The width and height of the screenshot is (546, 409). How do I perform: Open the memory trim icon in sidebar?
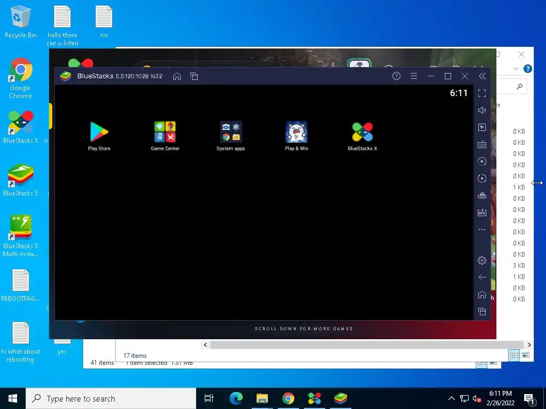point(482,195)
